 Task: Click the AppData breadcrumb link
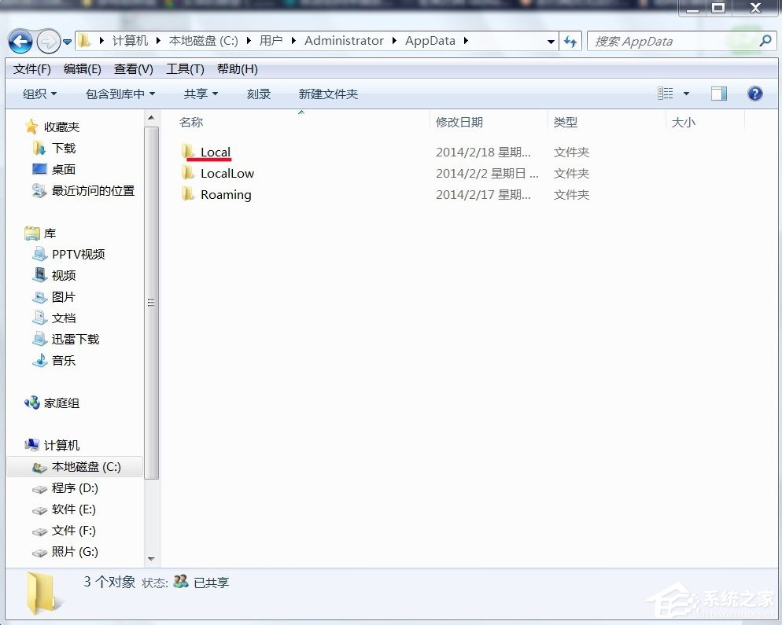(430, 40)
